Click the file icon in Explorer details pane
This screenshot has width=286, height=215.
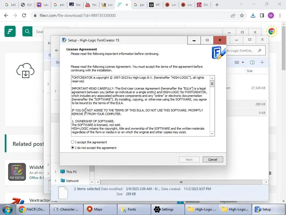point(63,193)
